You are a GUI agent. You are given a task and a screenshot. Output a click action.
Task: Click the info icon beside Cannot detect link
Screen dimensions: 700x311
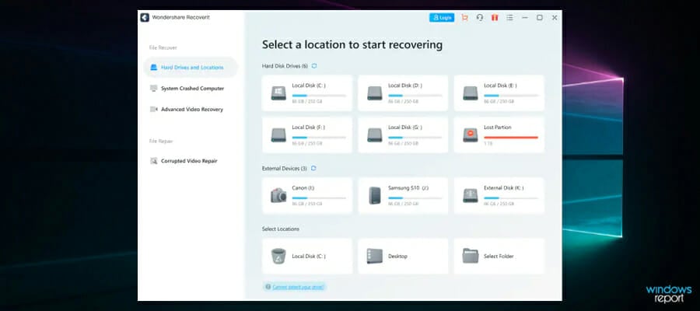[x=268, y=286]
